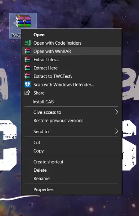Click WinRAR icon beside Open with WinRAR

28,51
